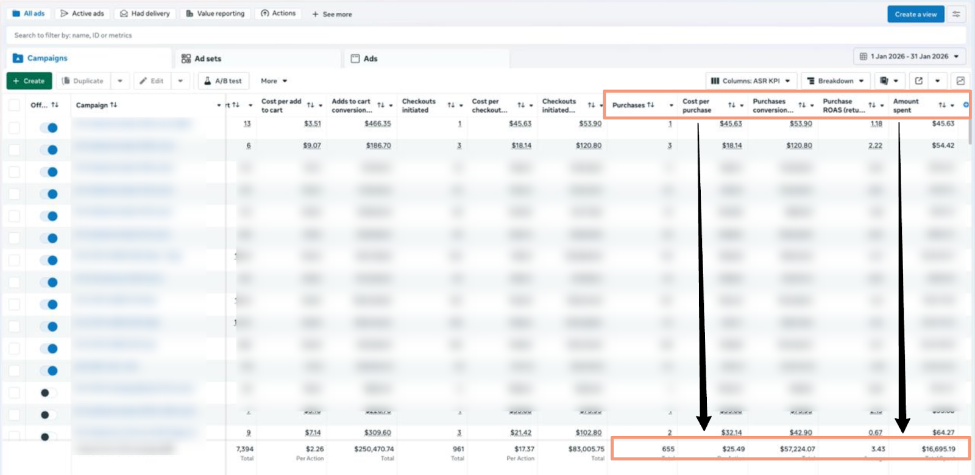Click the green Create button

pyautogui.click(x=29, y=81)
